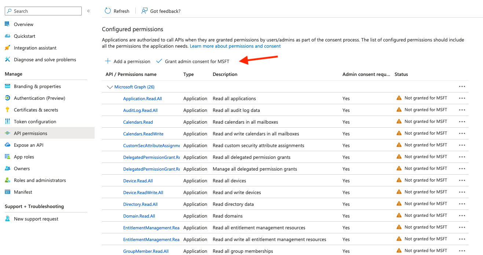
Task: Open the Directory.Read.All permission link
Action: [140, 204]
